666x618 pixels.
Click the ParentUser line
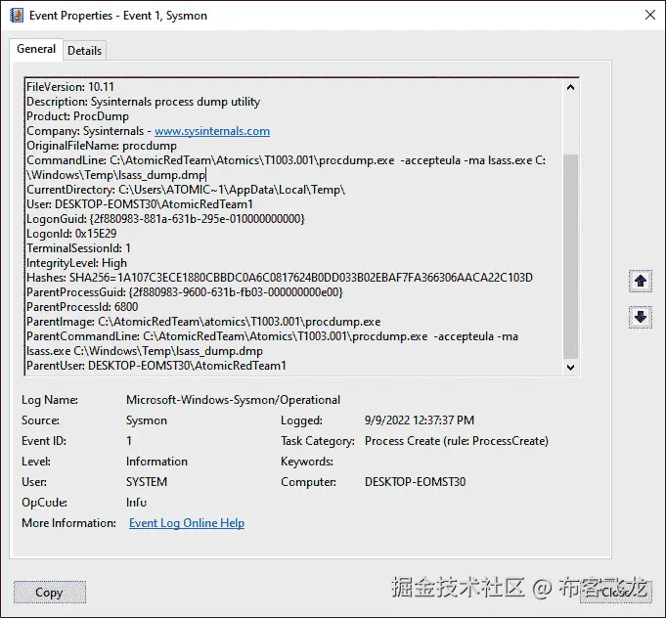pyautogui.click(x=156, y=366)
